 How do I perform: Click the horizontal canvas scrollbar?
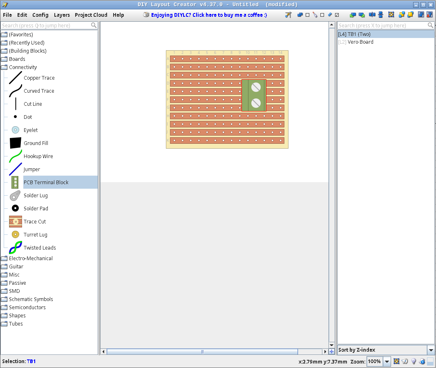202,351
